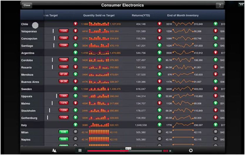Screen dimensions: 245x155
Task: Select the Quantity Sold vs Target column header
Action: (99, 15)
